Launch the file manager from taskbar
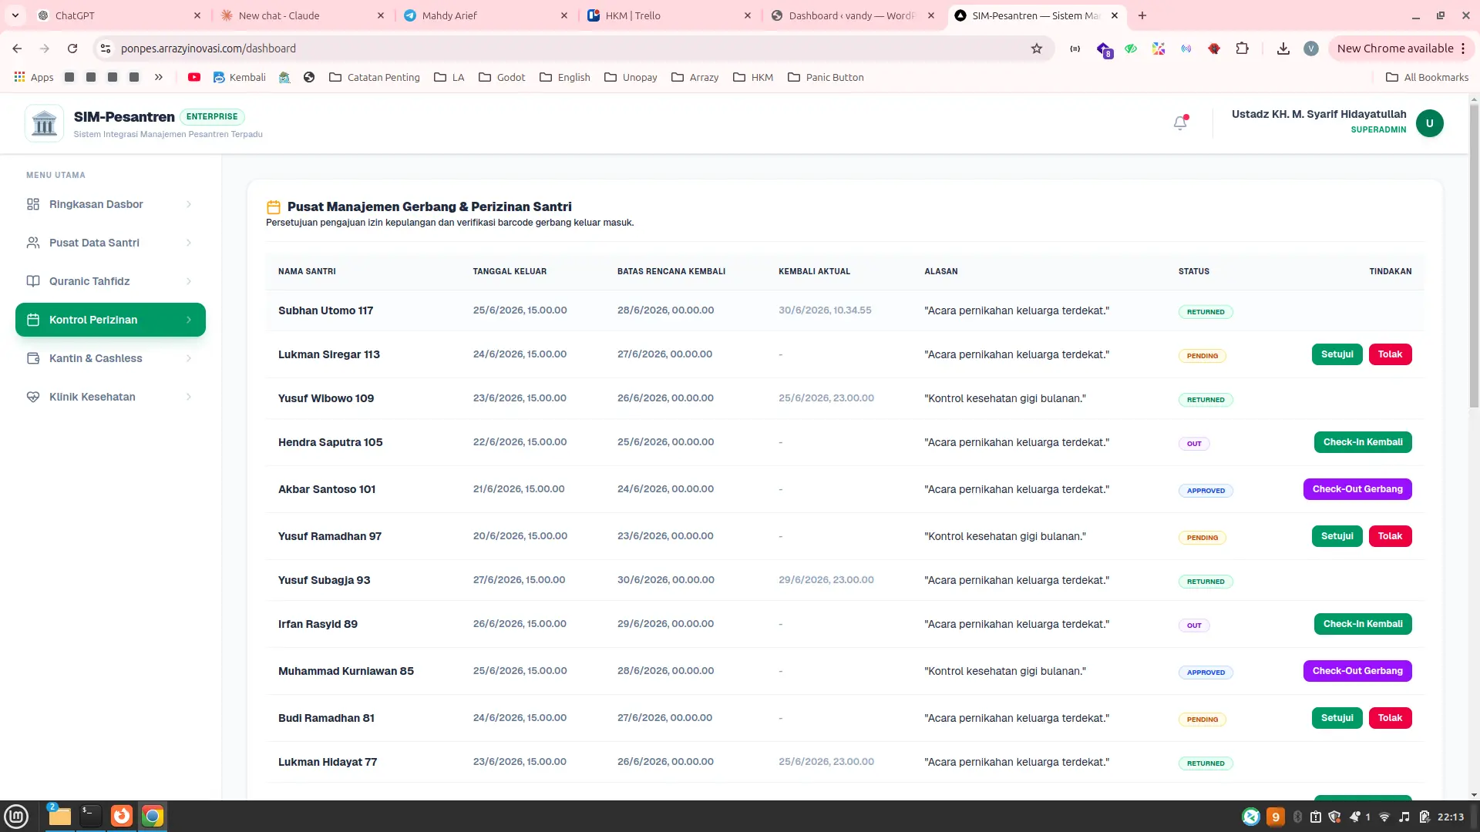The width and height of the screenshot is (1480, 832). tap(59, 817)
